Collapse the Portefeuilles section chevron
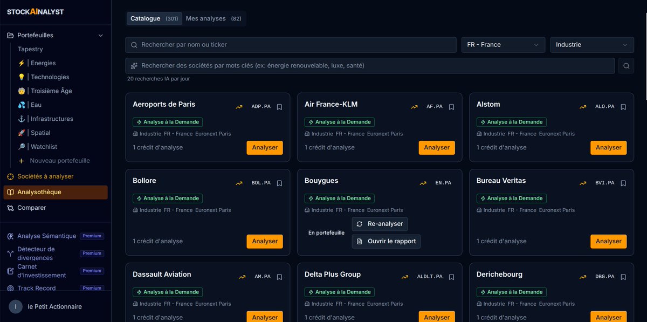The width and height of the screenshot is (647, 322). (x=100, y=36)
